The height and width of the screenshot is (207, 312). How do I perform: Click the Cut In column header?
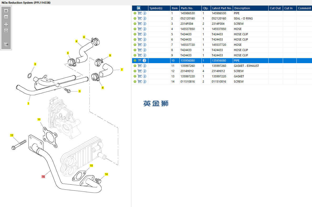pyautogui.click(x=290, y=8)
